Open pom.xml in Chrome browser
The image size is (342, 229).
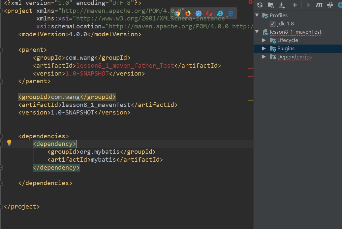[177, 14]
